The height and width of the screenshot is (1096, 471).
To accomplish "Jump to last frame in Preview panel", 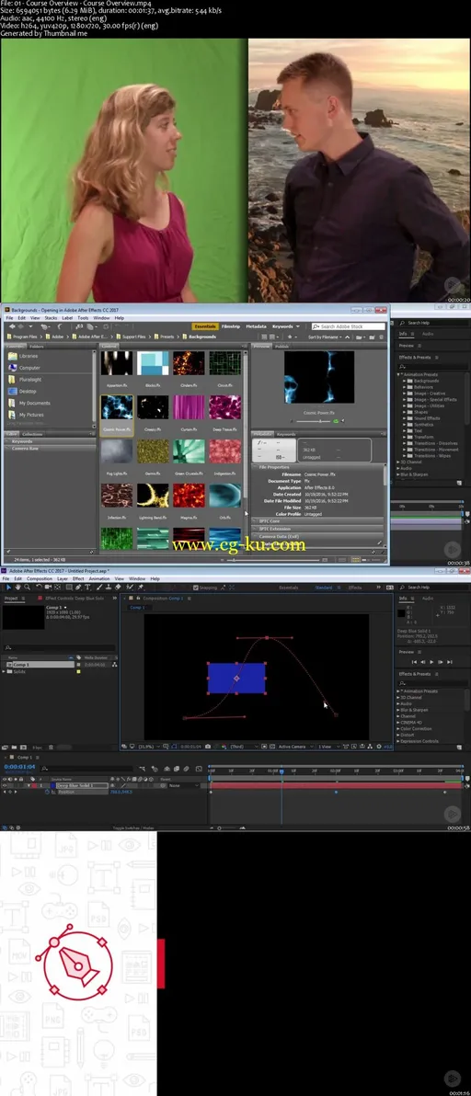I will pyautogui.click(x=448, y=661).
